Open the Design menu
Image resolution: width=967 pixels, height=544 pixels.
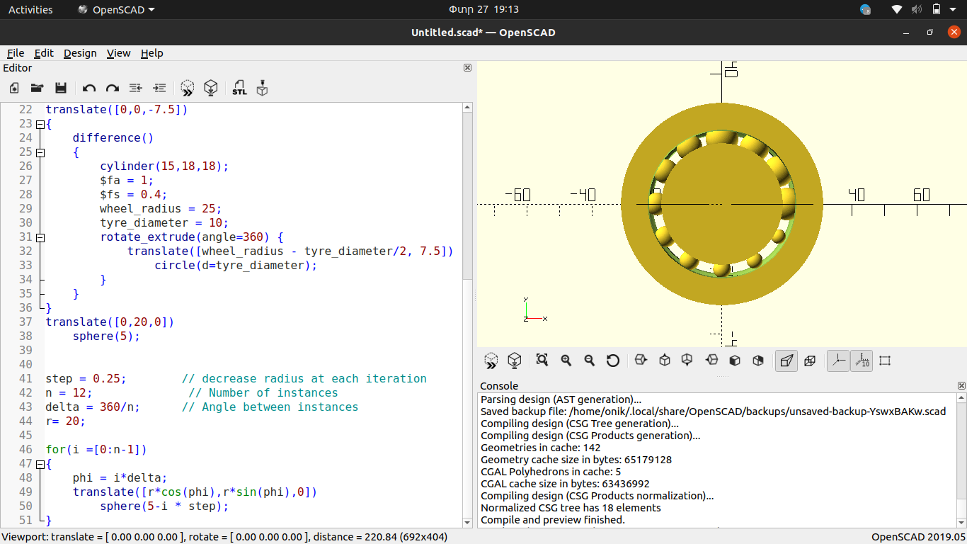[x=80, y=53]
